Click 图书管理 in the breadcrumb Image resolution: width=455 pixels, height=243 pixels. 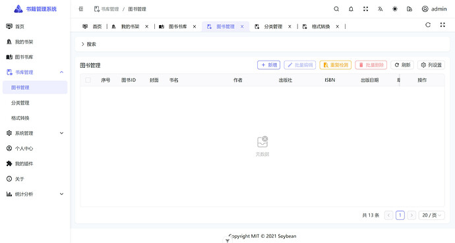coord(137,9)
